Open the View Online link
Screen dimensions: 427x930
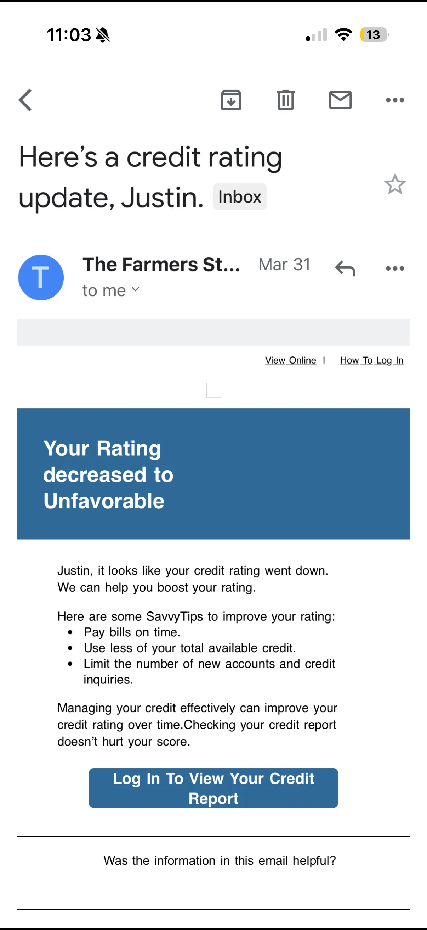(x=290, y=360)
